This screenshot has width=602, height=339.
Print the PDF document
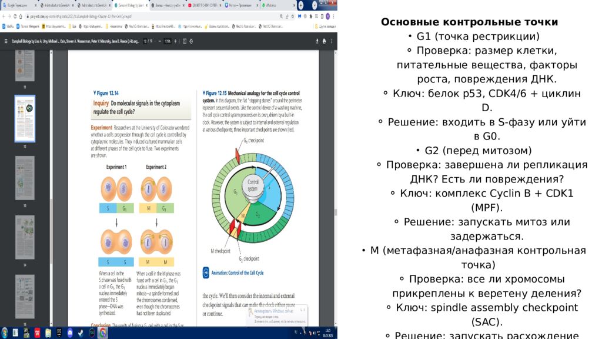[325, 41]
